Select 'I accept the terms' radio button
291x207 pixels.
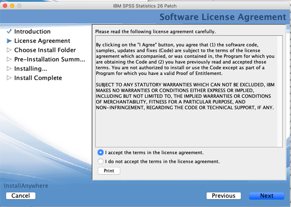(x=100, y=152)
